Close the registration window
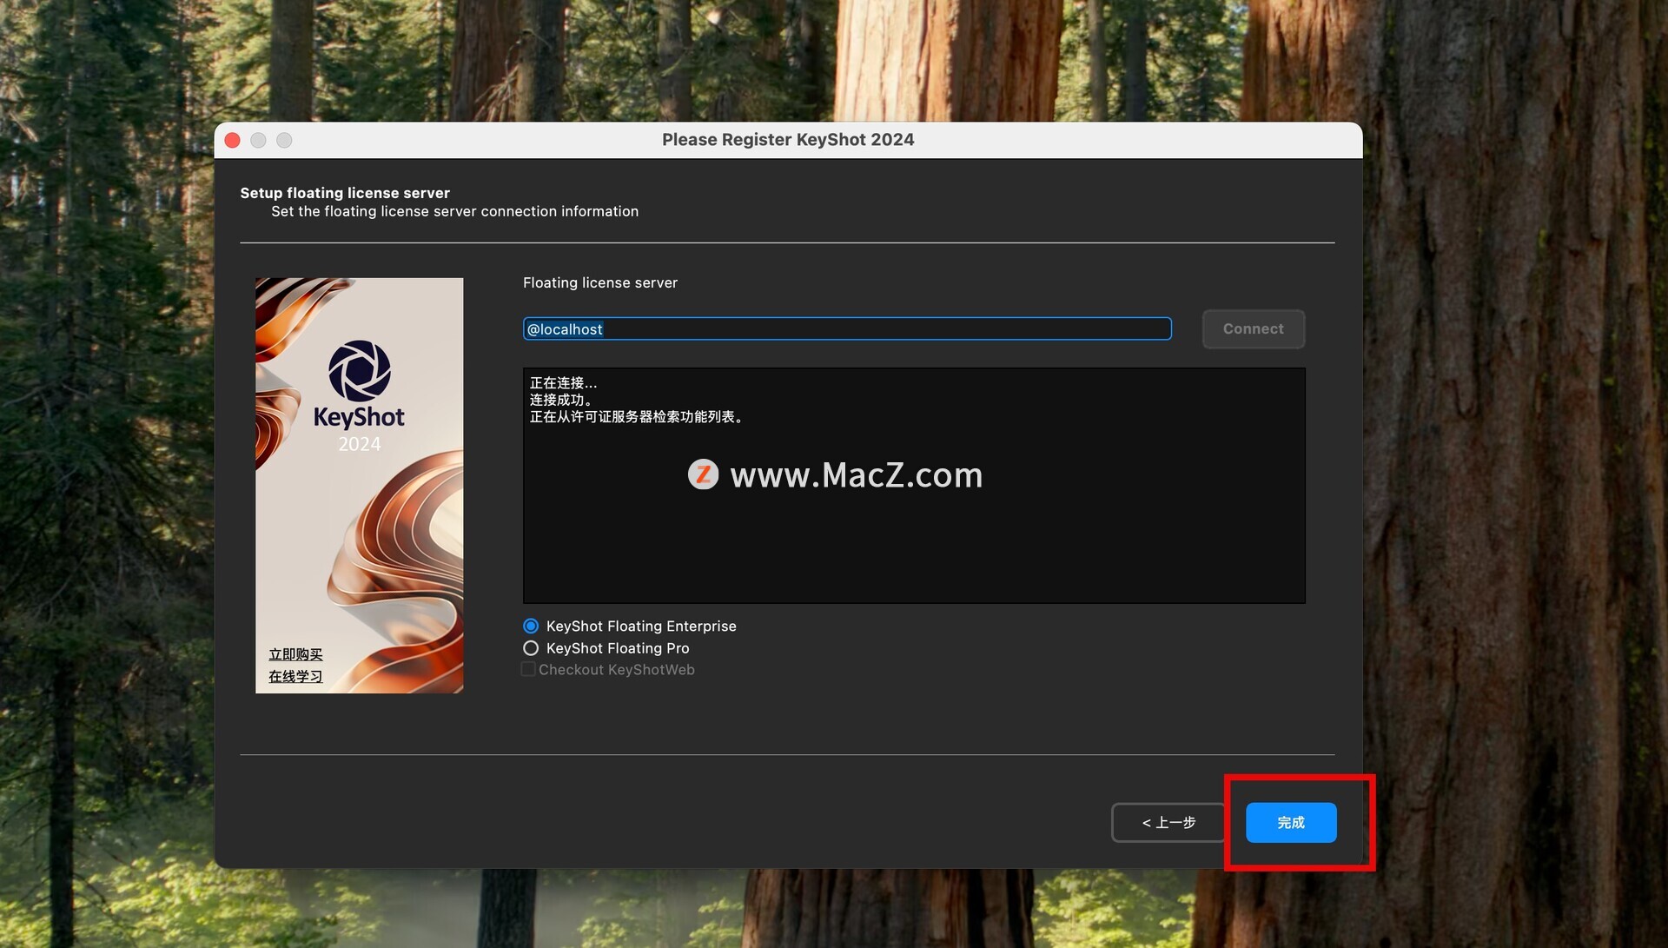 pos(232,140)
